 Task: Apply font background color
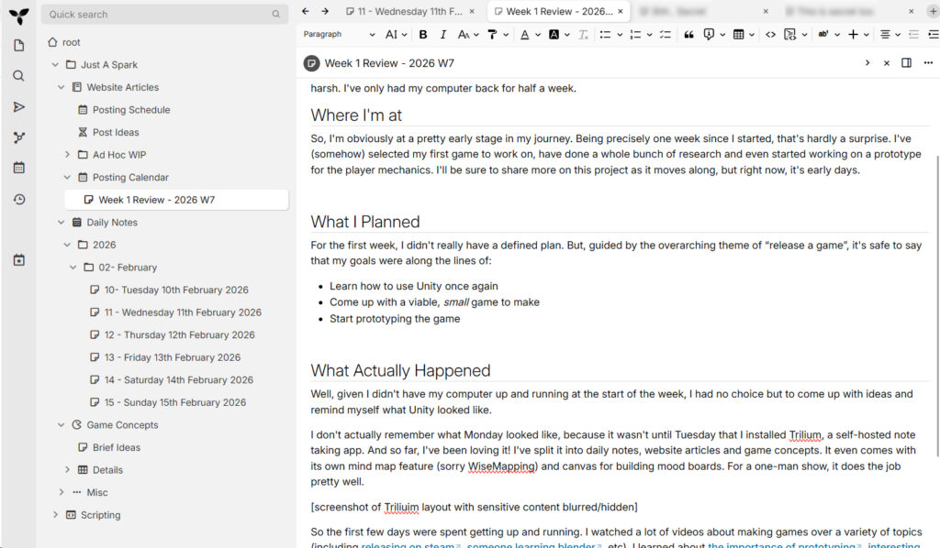554,35
